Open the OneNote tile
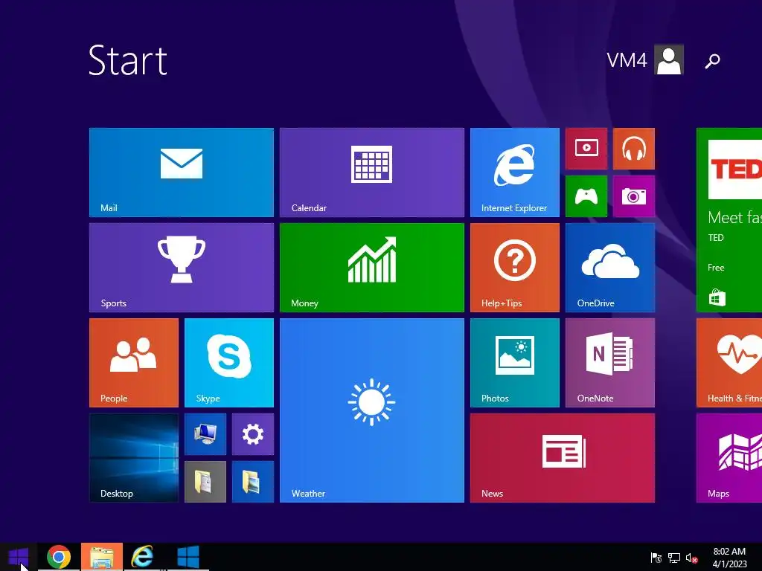The image size is (762, 571). [x=610, y=363]
